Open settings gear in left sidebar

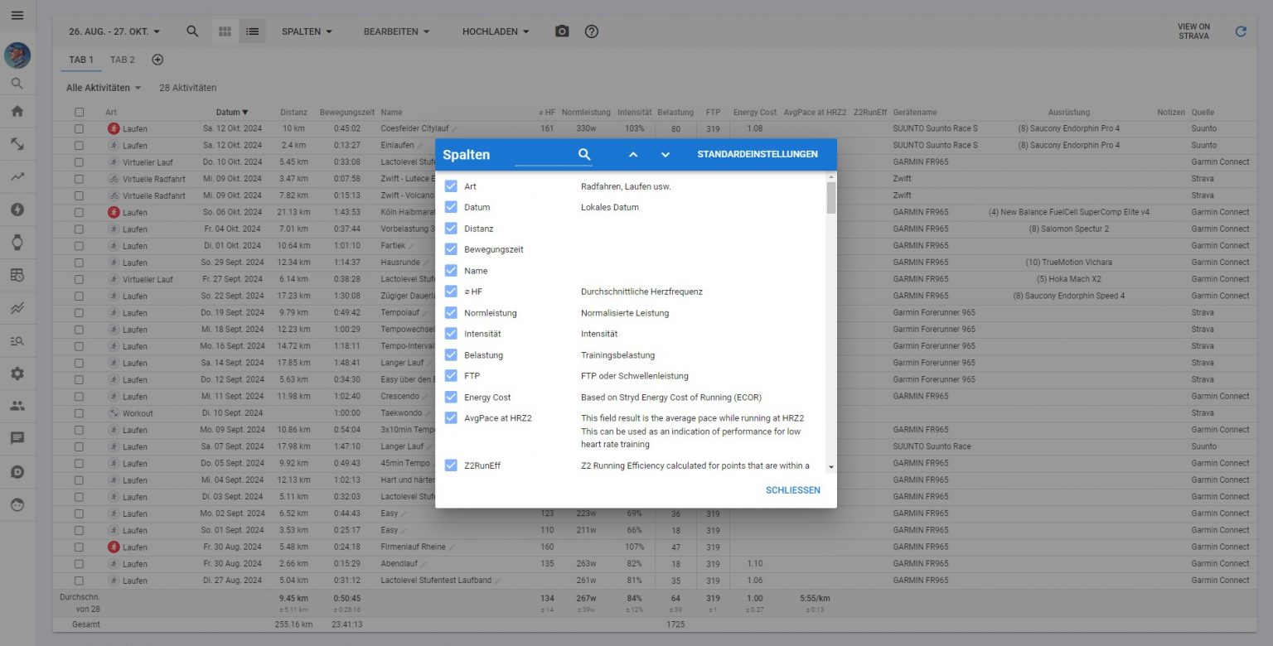tap(17, 374)
